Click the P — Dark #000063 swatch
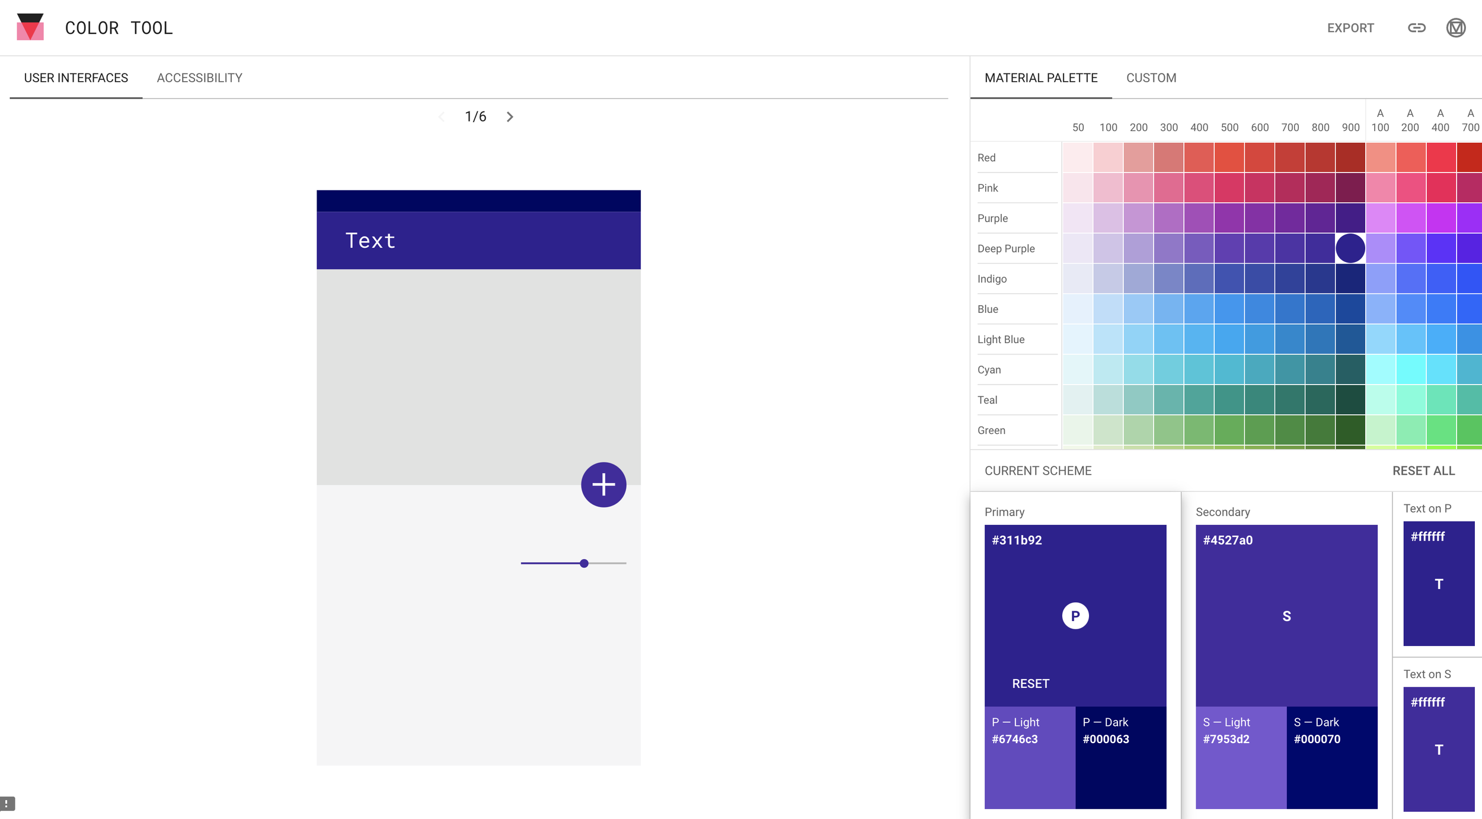Screen dimensions: 1482x819 click(1120, 757)
